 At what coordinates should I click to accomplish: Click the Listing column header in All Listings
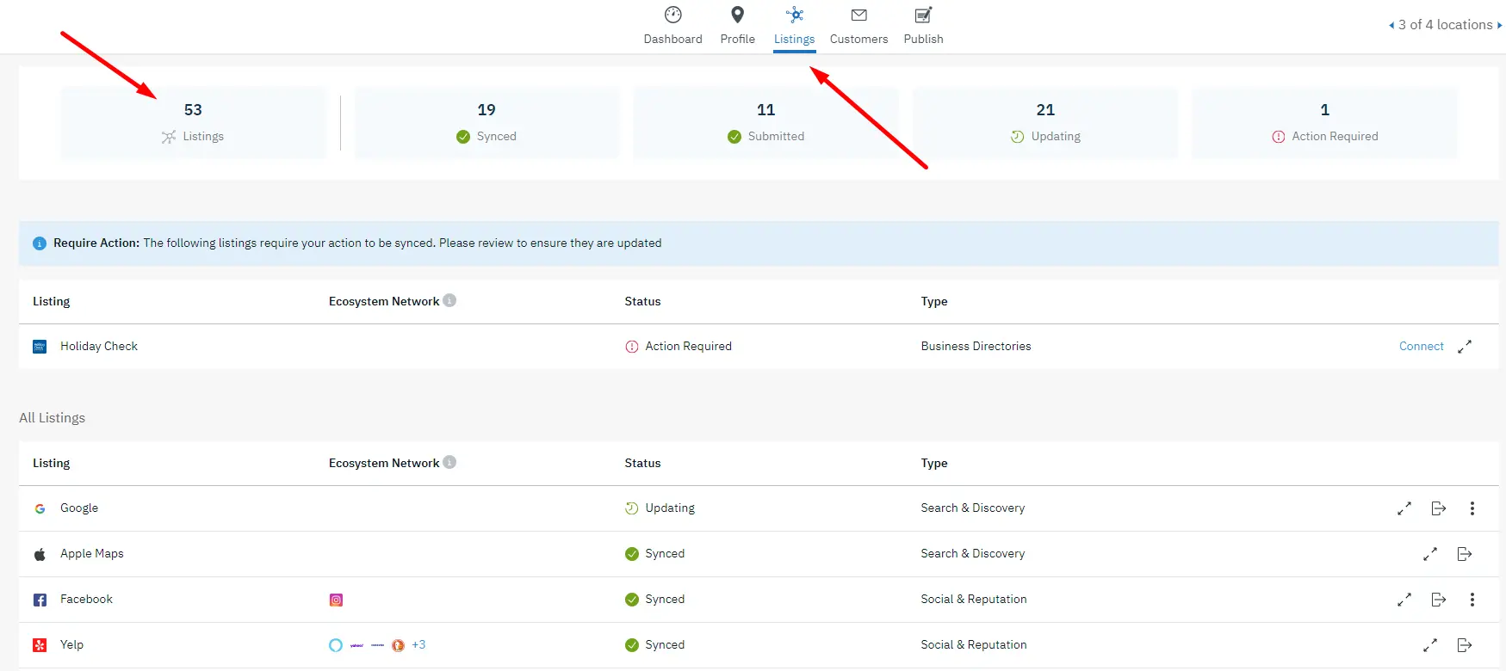coord(51,463)
